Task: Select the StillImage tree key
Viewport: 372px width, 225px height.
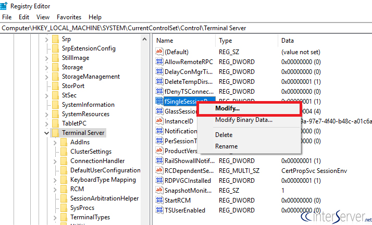Action: coord(76,58)
